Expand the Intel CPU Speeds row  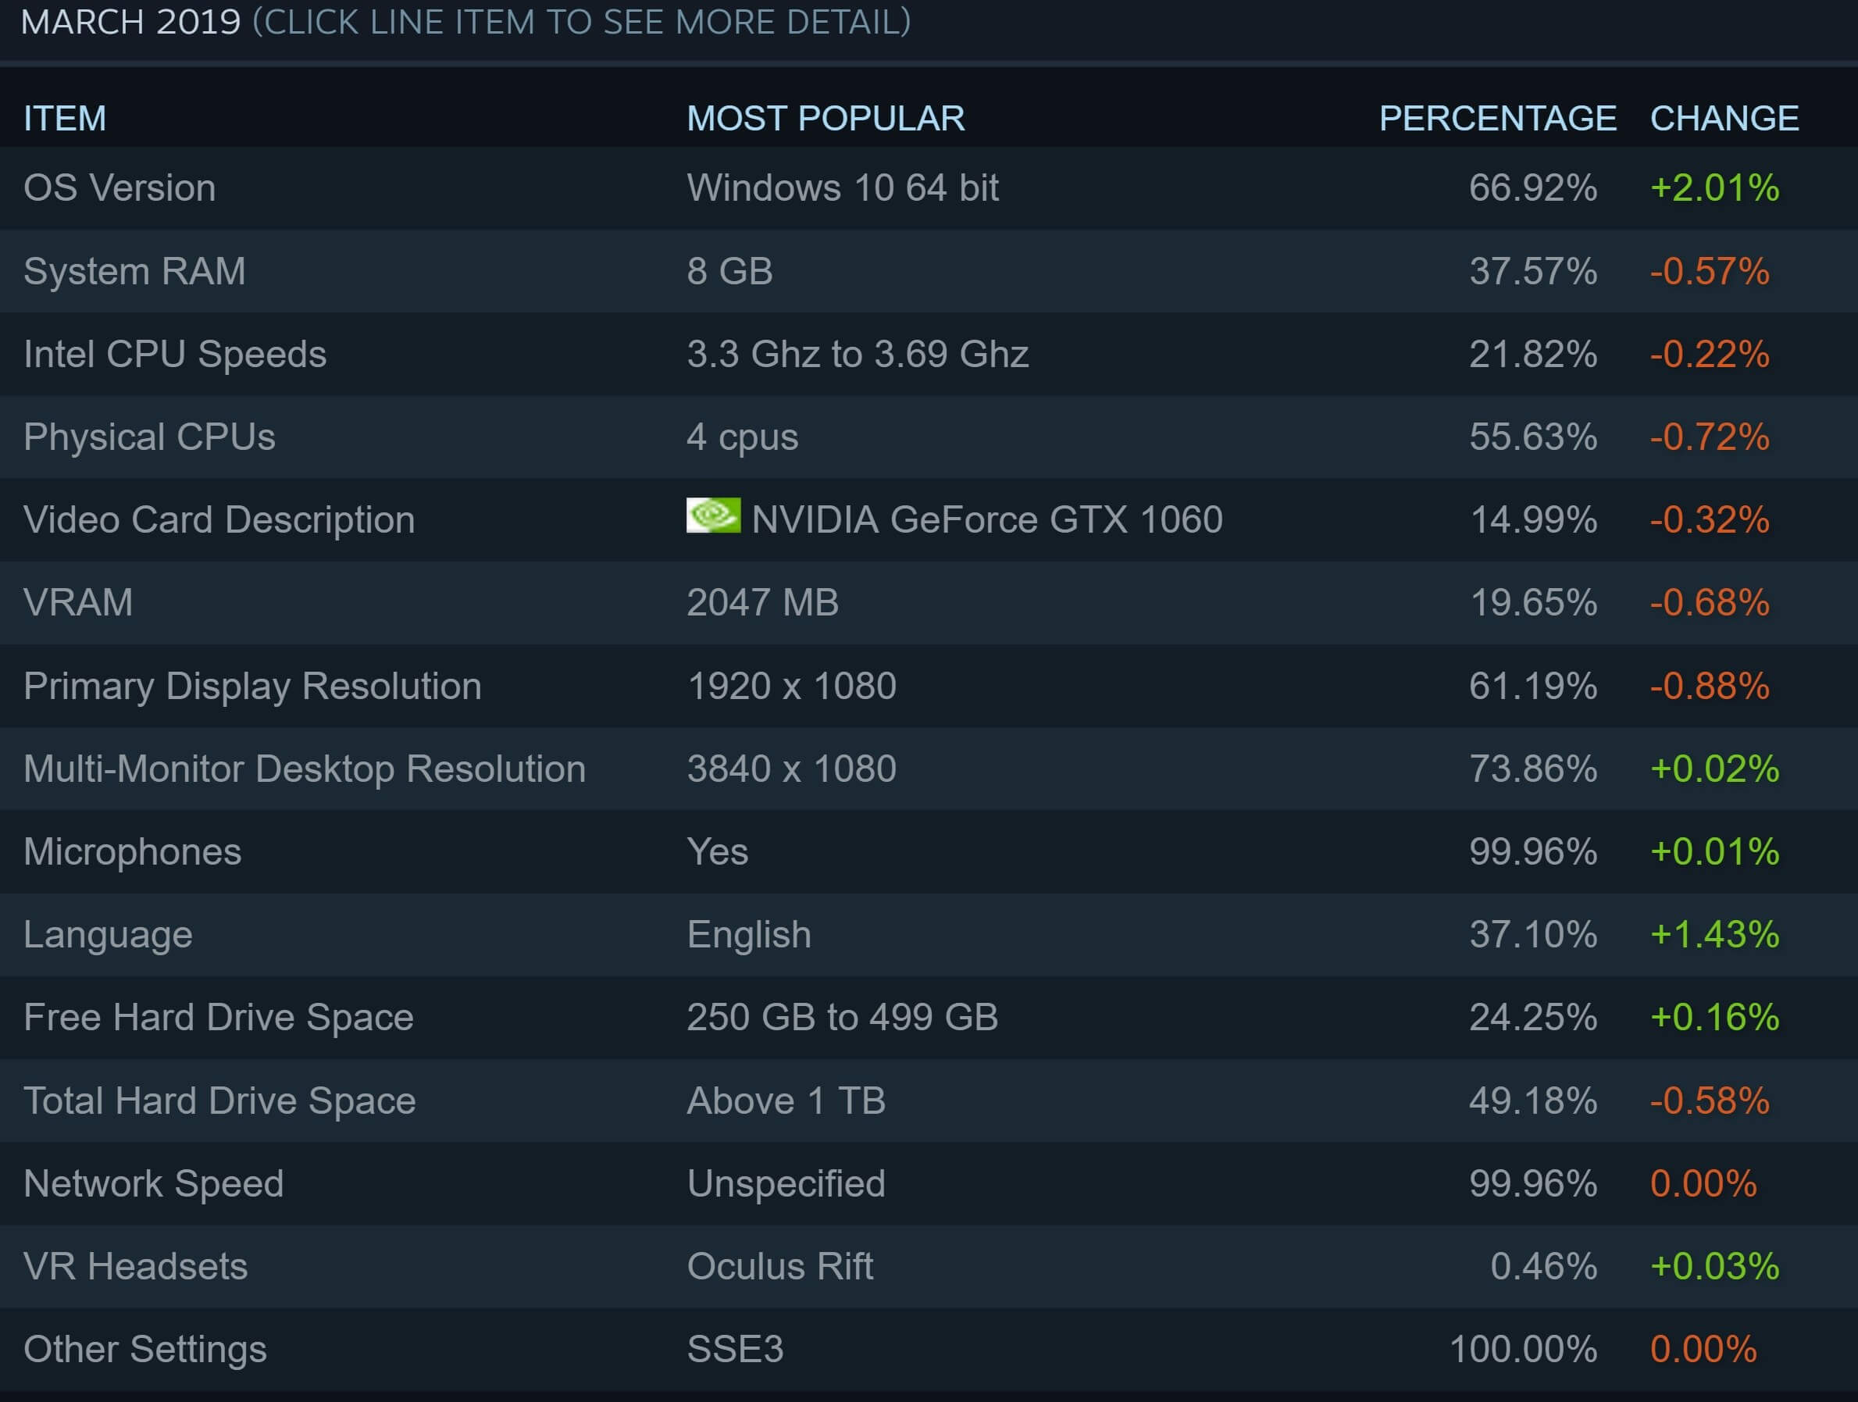coord(175,354)
